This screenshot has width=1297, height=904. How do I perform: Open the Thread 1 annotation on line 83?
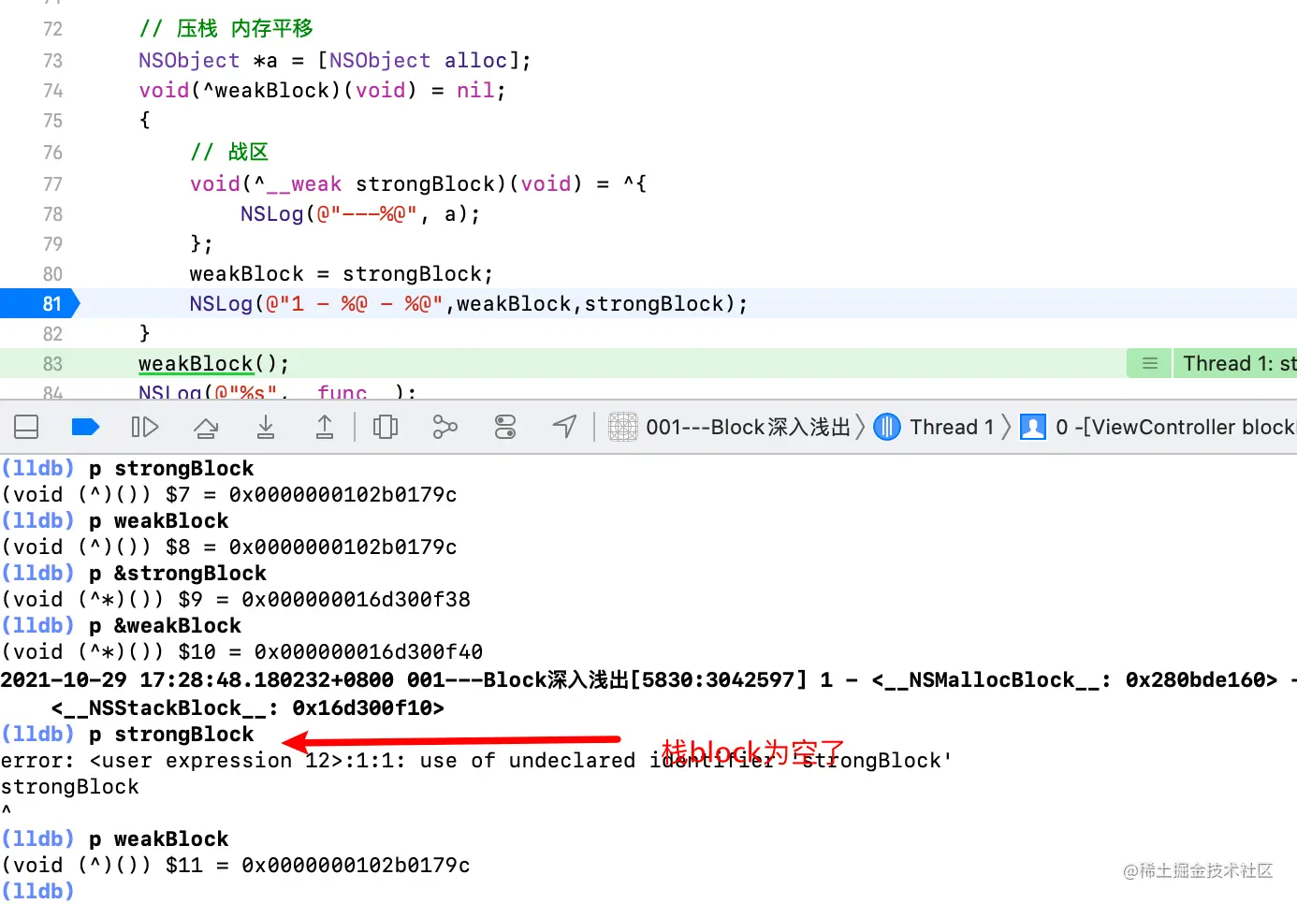(x=1234, y=364)
